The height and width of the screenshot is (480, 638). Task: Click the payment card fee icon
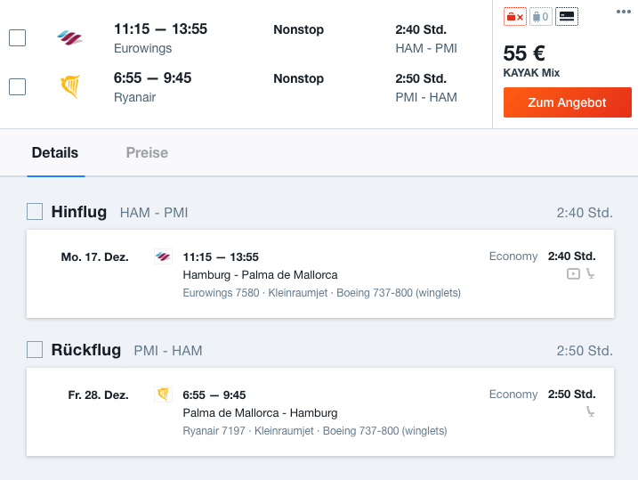click(567, 16)
